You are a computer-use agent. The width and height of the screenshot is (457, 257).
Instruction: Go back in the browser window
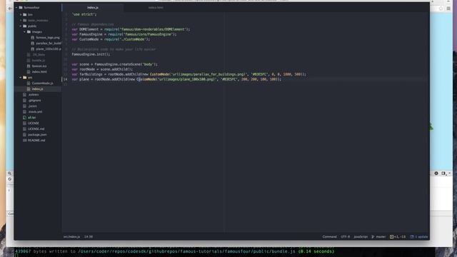10,9
